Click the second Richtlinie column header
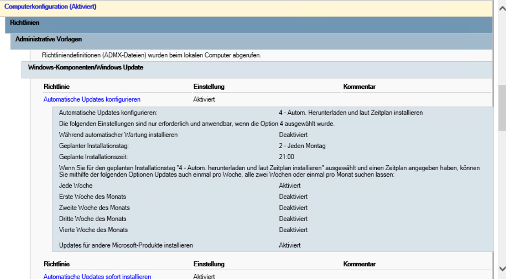506x279 pixels. [x=57, y=264]
